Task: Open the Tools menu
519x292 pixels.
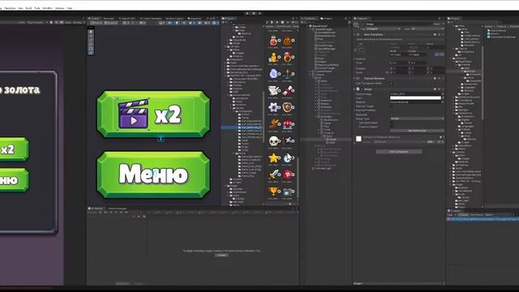Action: click(37, 8)
